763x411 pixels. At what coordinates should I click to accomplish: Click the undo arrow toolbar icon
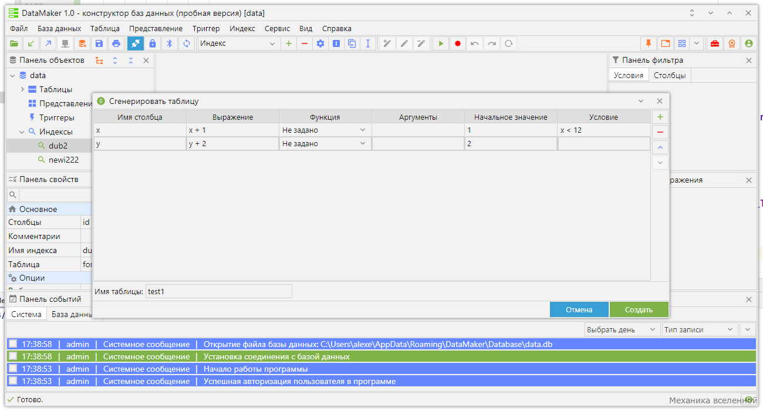pos(475,43)
